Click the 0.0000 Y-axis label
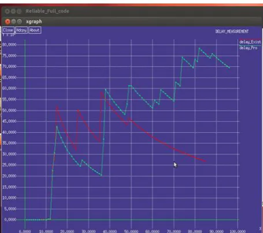The width and height of the screenshot is (263, 233). pos(10,220)
